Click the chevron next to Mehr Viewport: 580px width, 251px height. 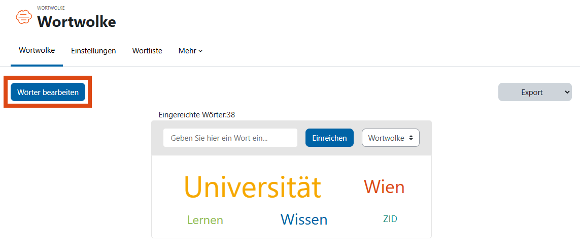coord(200,51)
